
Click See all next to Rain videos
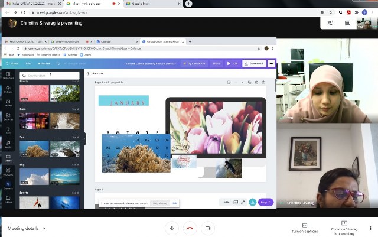click(76, 109)
